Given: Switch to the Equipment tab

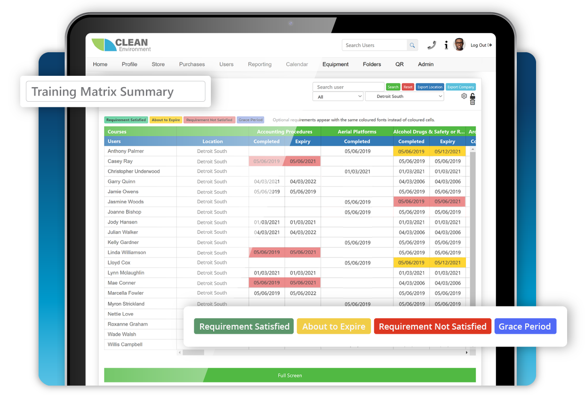Looking at the screenshot, I should (x=335, y=64).
